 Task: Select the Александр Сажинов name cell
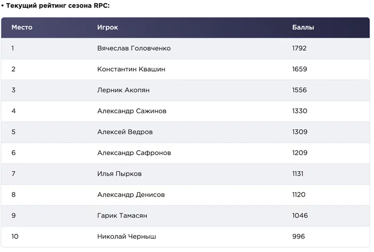point(131,111)
